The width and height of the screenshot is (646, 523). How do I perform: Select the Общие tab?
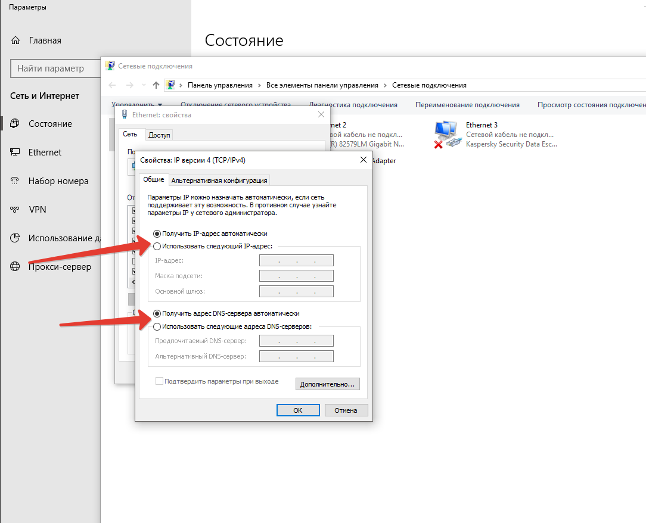click(154, 179)
